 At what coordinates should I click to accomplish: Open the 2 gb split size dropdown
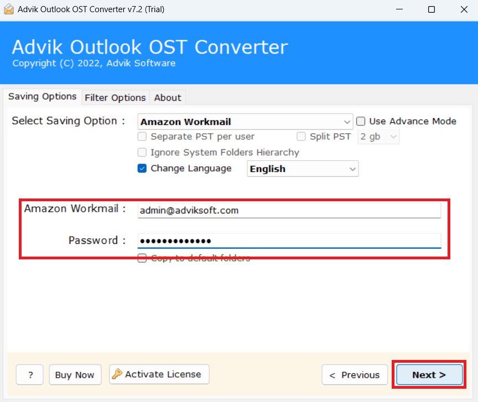coord(378,137)
